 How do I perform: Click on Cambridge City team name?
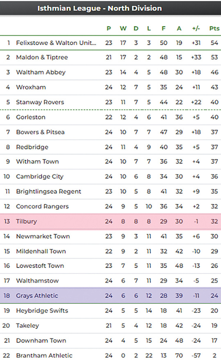pos(40,177)
